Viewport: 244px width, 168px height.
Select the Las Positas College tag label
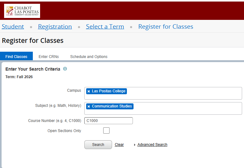109,91
